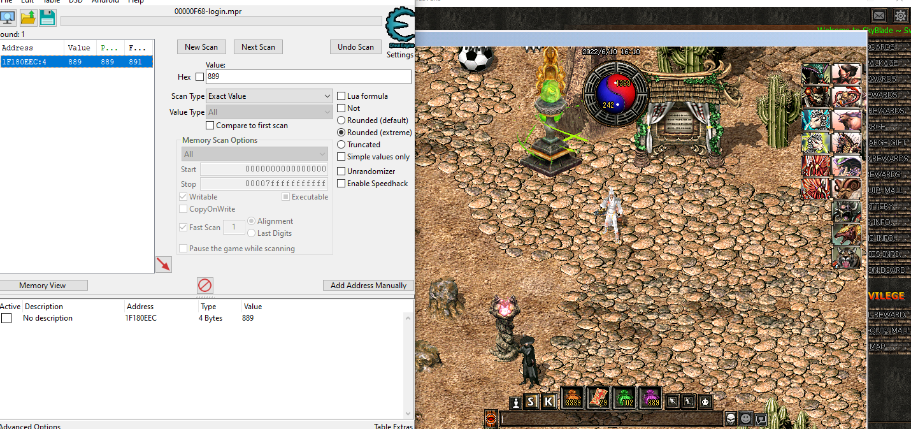Click the armor icon right of hotbar
This screenshot has width=911, height=429.
click(705, 402)
